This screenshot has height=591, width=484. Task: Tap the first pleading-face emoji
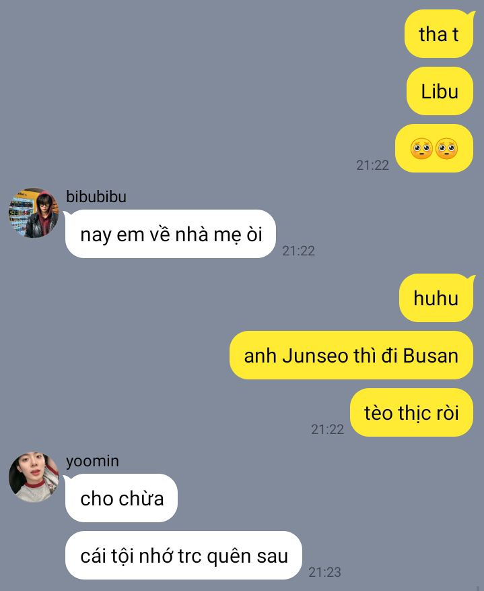click(421, 148)
